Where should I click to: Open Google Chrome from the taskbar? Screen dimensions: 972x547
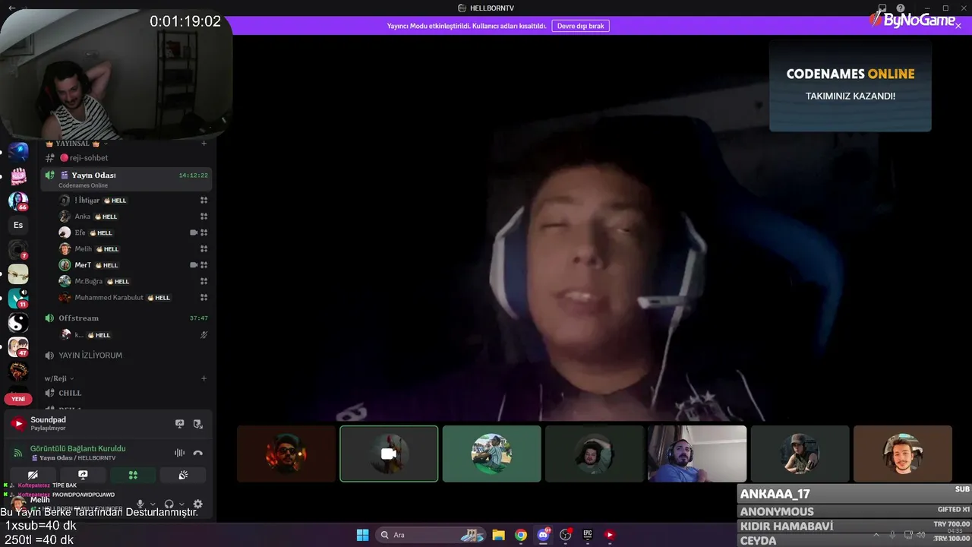521,535
